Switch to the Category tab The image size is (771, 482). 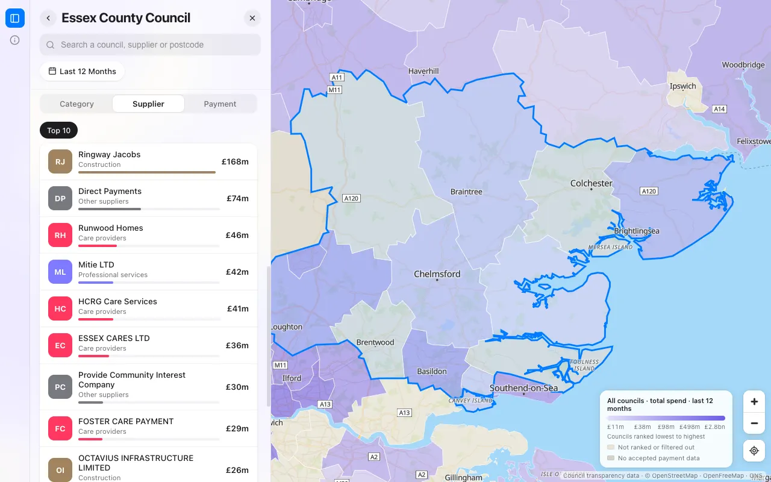coord(76,104)
